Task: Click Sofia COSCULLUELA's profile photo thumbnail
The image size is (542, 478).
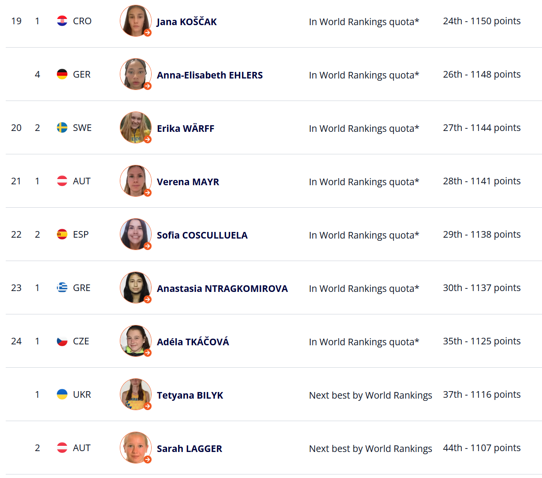Action: click(136, 234)
